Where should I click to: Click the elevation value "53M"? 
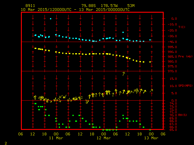click(x=131, y=6)
